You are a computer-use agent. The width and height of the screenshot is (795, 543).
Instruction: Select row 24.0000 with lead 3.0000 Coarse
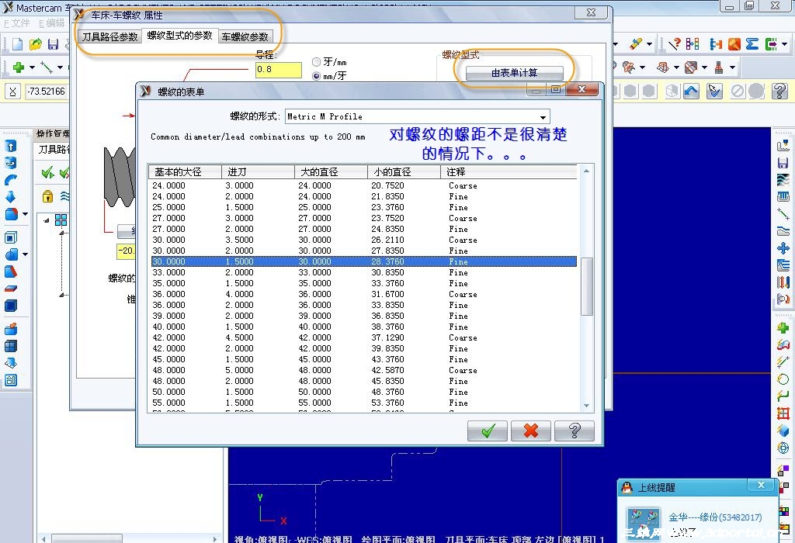(363, 185)
